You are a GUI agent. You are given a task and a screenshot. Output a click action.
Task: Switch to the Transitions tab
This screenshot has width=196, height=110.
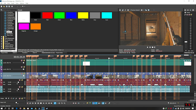click(25, 53)
